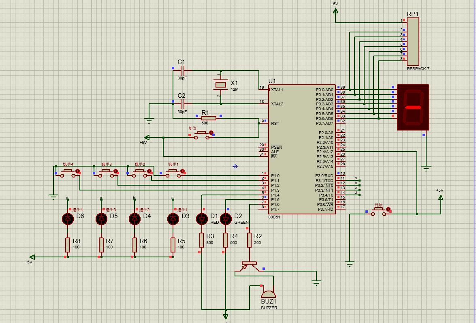Click the ALE pin label
476x323 pixels.
click(275, 152)
